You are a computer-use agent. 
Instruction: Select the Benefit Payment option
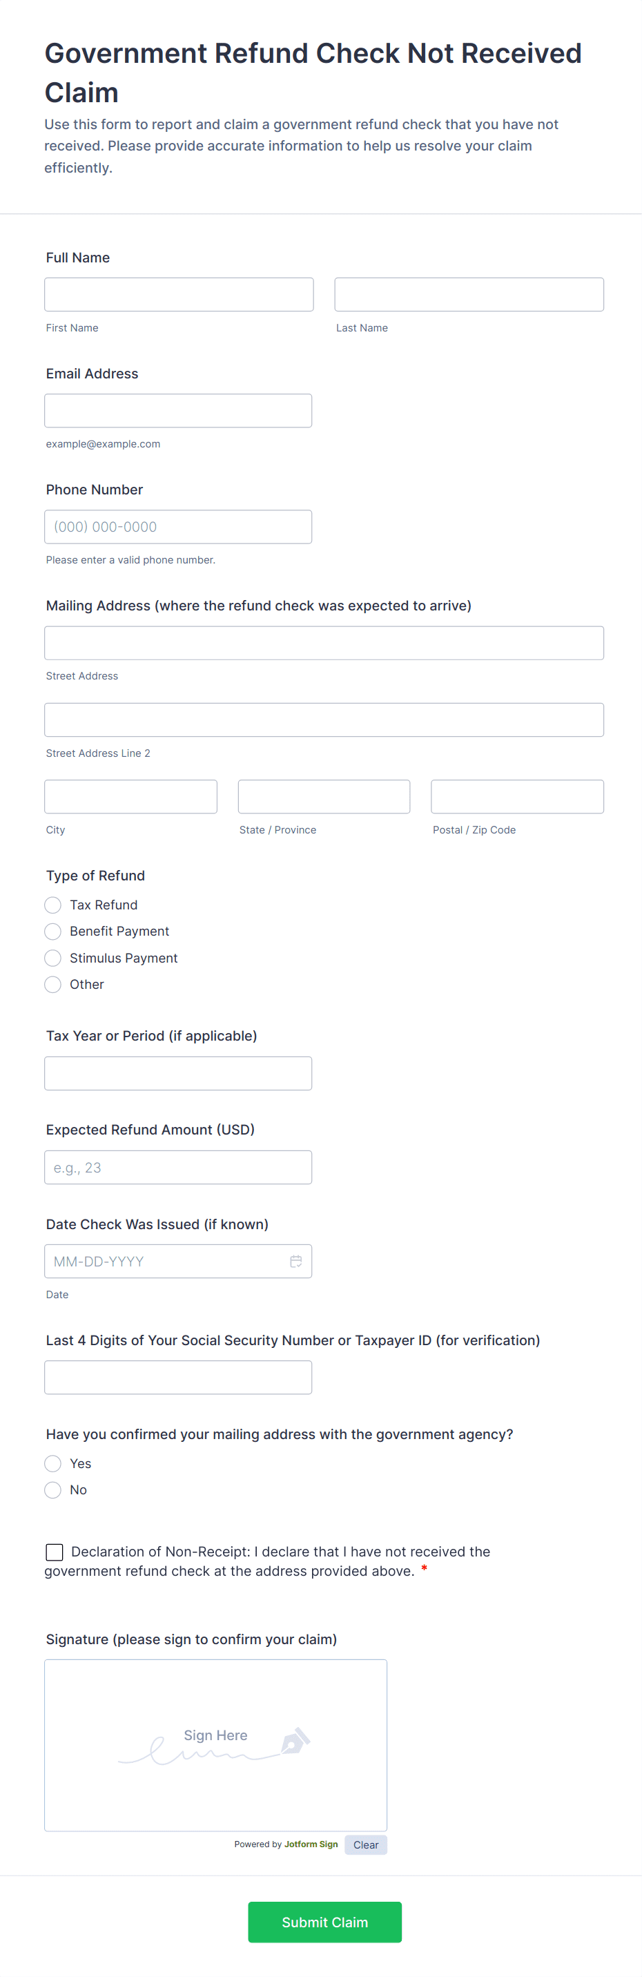pos(53,931)
